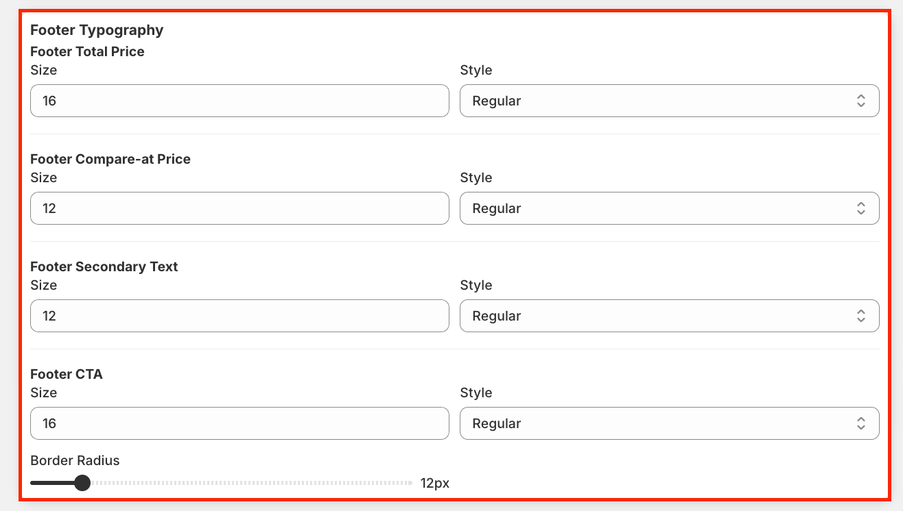
Task: Click the chevron icon in Footer Total Price style
Action: [860, 101]
